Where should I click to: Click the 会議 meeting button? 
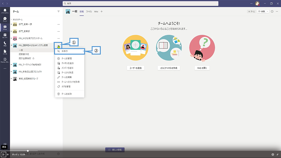(x=261, y=12)
